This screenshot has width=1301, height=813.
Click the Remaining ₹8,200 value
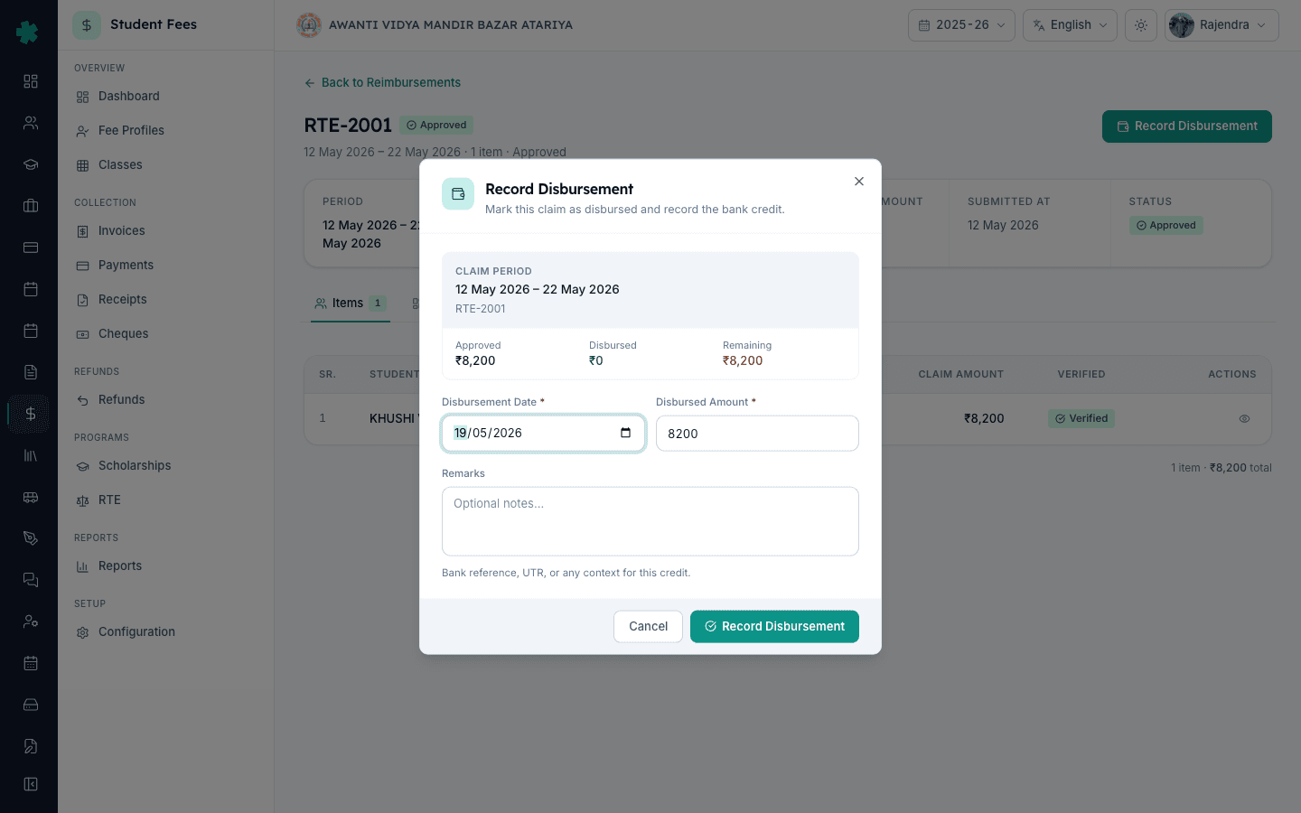pos(743,360)
